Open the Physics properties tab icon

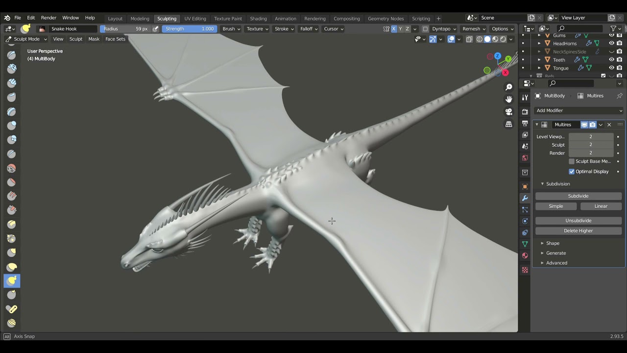(x=525, y=221)
